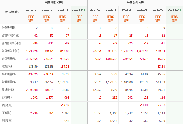Select the 매출액(억원) row label

coord(9,28)
